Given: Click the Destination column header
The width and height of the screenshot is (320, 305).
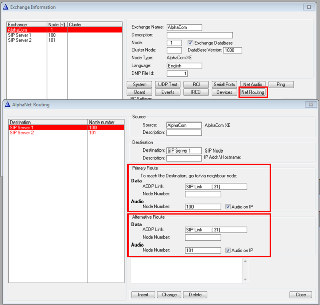Looking at the screenshot, I should click(48, 122).
